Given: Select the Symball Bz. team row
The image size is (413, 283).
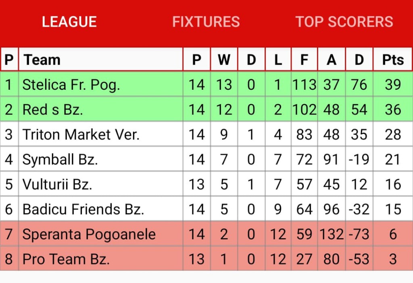Looking at the screenshot, I should click(206, 159).
